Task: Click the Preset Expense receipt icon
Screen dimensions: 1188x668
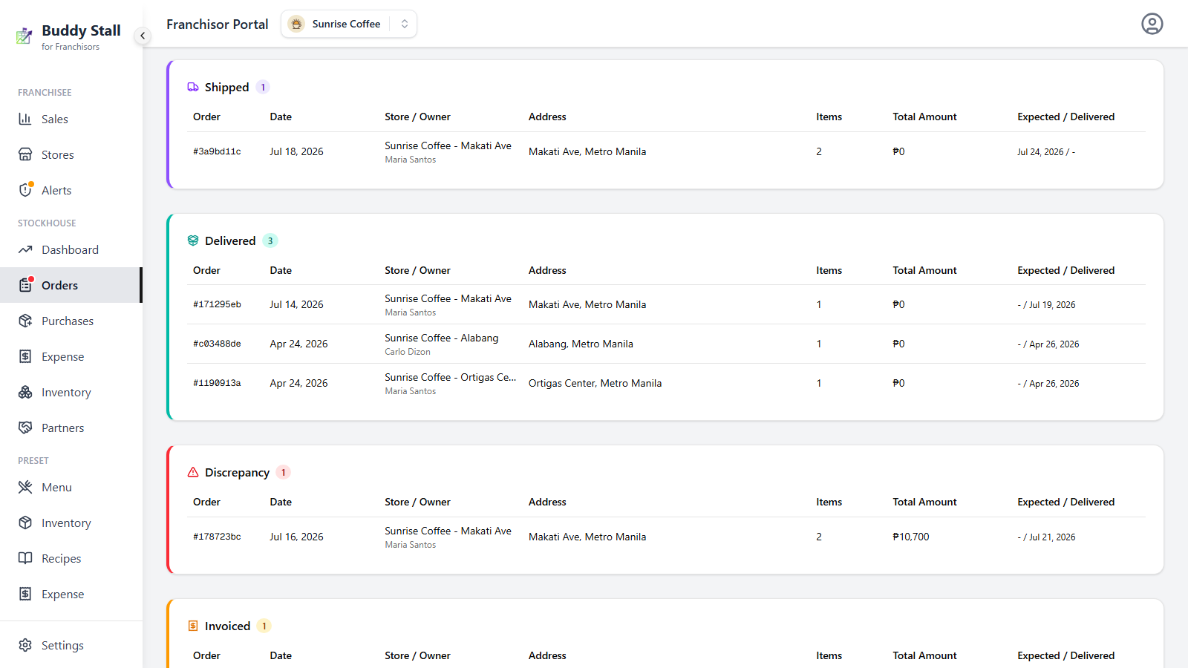Action: (x=25, y=594)
